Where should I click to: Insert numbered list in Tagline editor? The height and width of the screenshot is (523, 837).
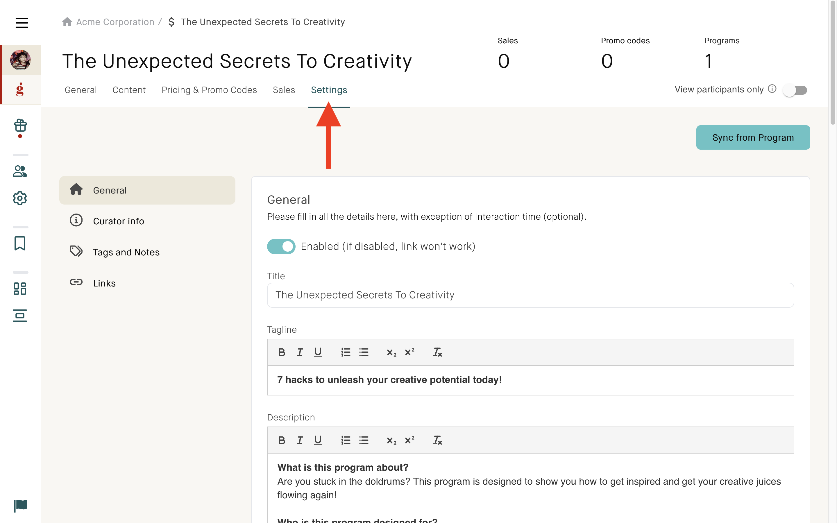click(346, 352)
